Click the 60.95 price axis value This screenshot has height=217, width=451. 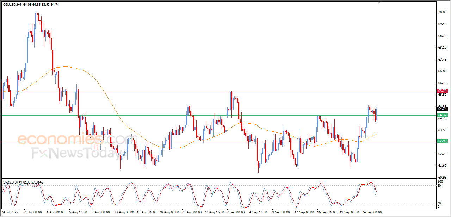pyautogui.click(x=443, y=177)
